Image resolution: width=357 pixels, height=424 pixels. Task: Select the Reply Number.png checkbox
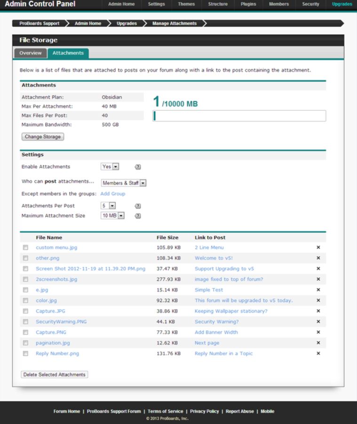[25, 353]
